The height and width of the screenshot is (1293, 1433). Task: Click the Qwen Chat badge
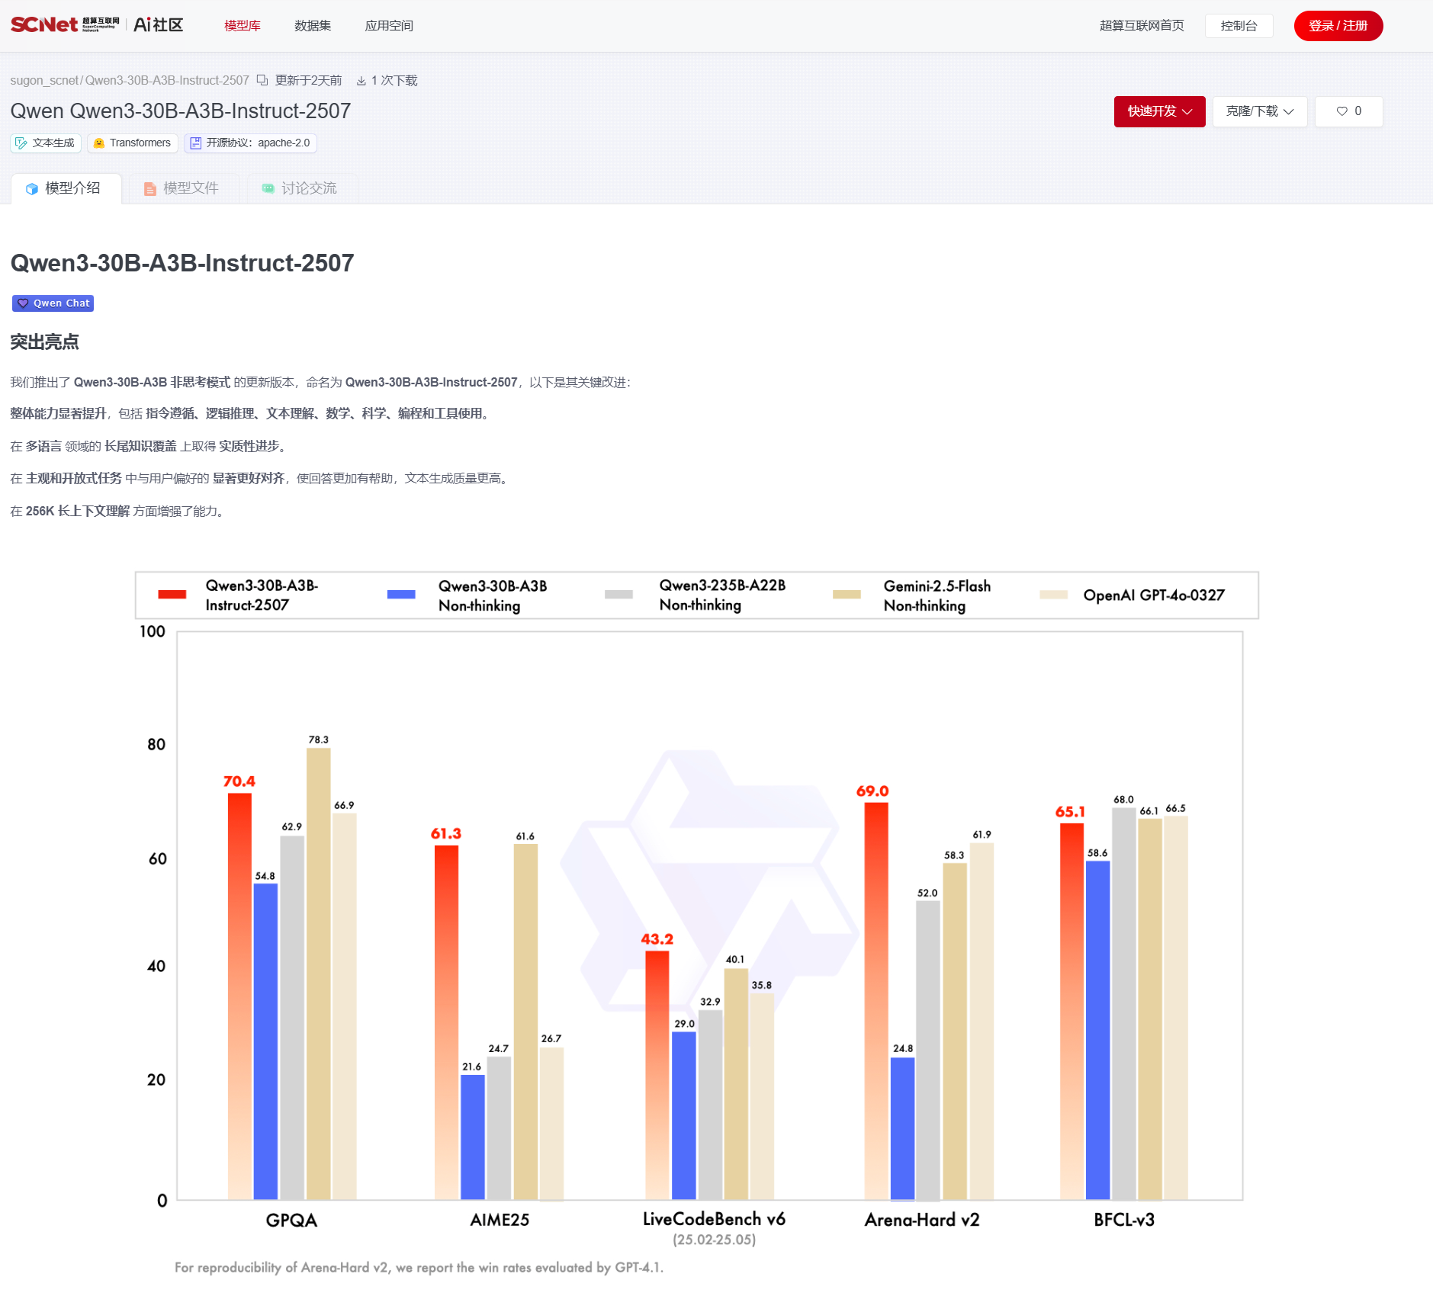click(53, 303)
